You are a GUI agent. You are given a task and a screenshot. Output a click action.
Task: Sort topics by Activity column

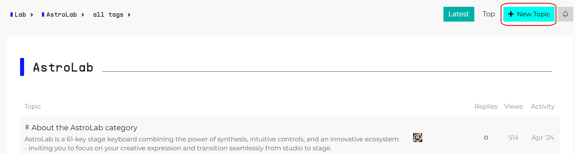[543, 106]
